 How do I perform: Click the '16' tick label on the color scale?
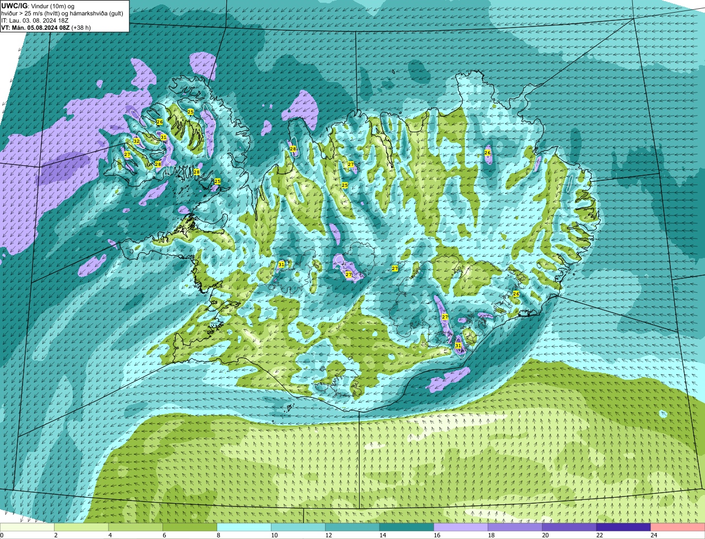[436, 535]
